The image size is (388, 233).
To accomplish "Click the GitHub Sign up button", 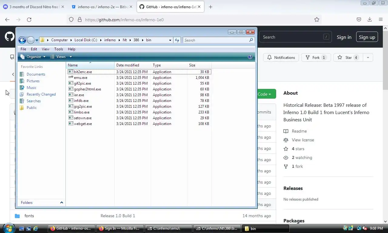I will (367, 37).
